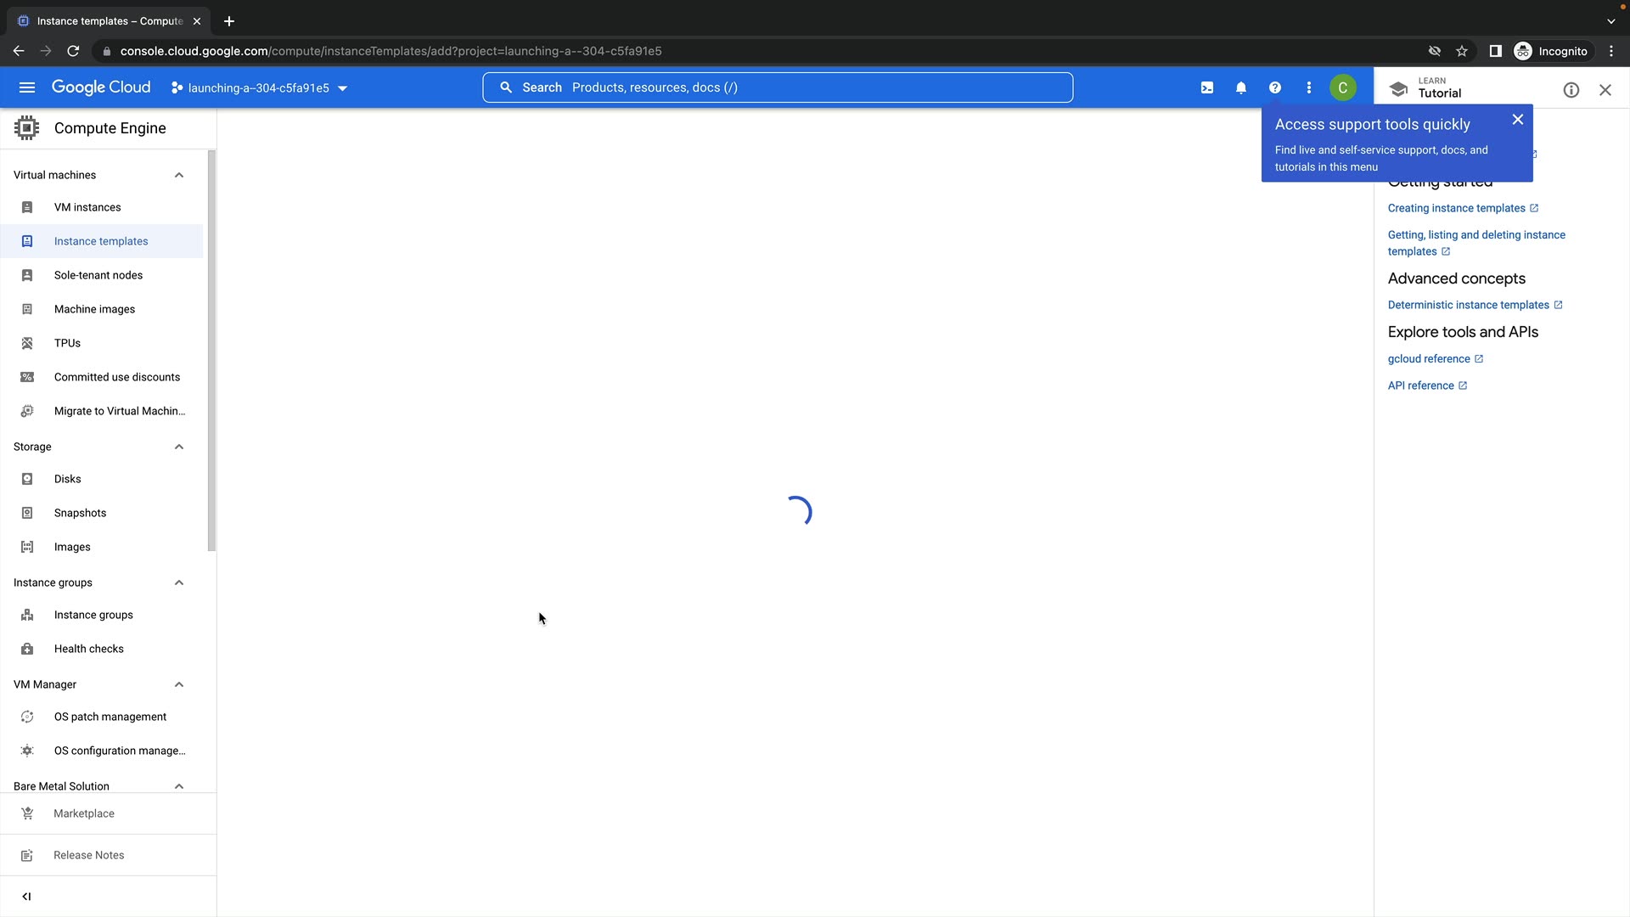Image resolution: width=1630 pixels, height=917 pixels.
Task: Open the gcloud reference link
Action: tap(1429, 359)
